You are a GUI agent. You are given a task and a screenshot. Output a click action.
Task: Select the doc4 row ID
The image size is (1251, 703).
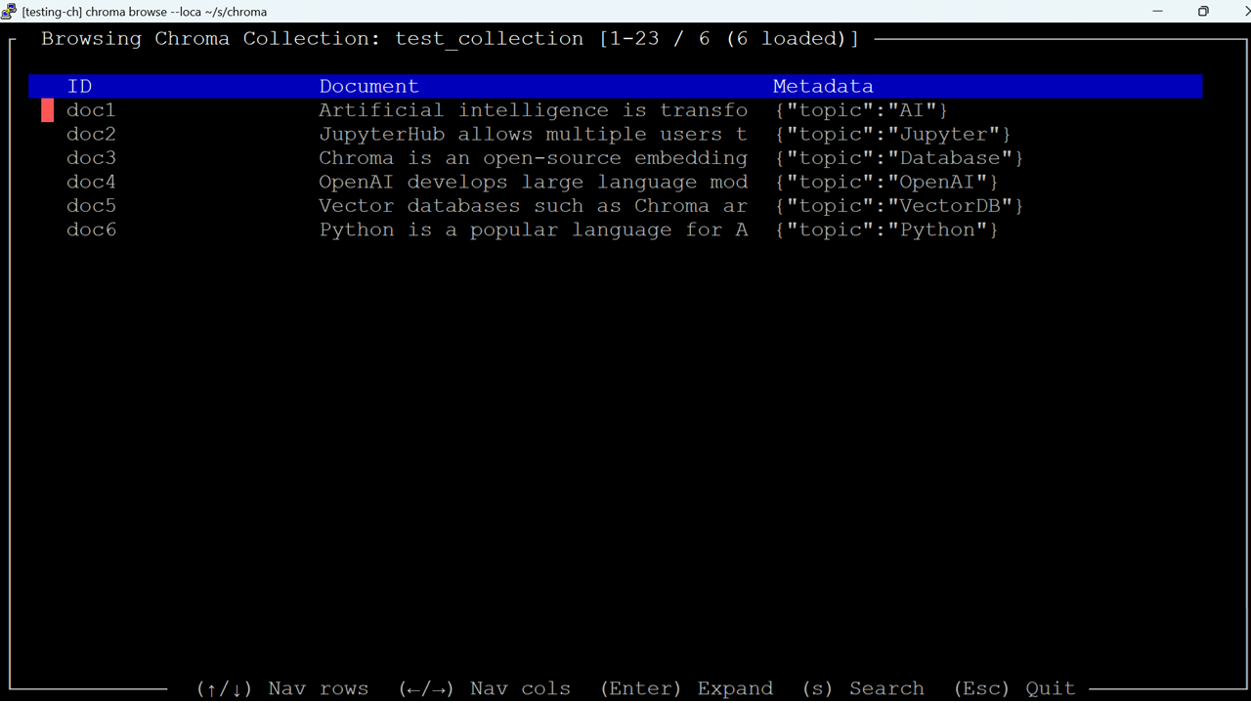click(91, 182)
